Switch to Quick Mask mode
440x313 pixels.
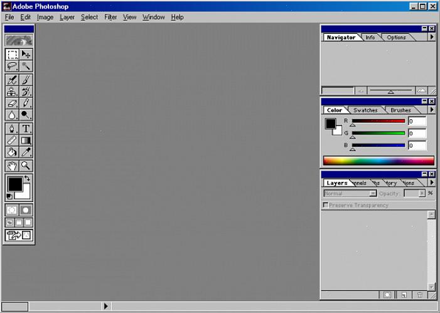tap(26, 210)
